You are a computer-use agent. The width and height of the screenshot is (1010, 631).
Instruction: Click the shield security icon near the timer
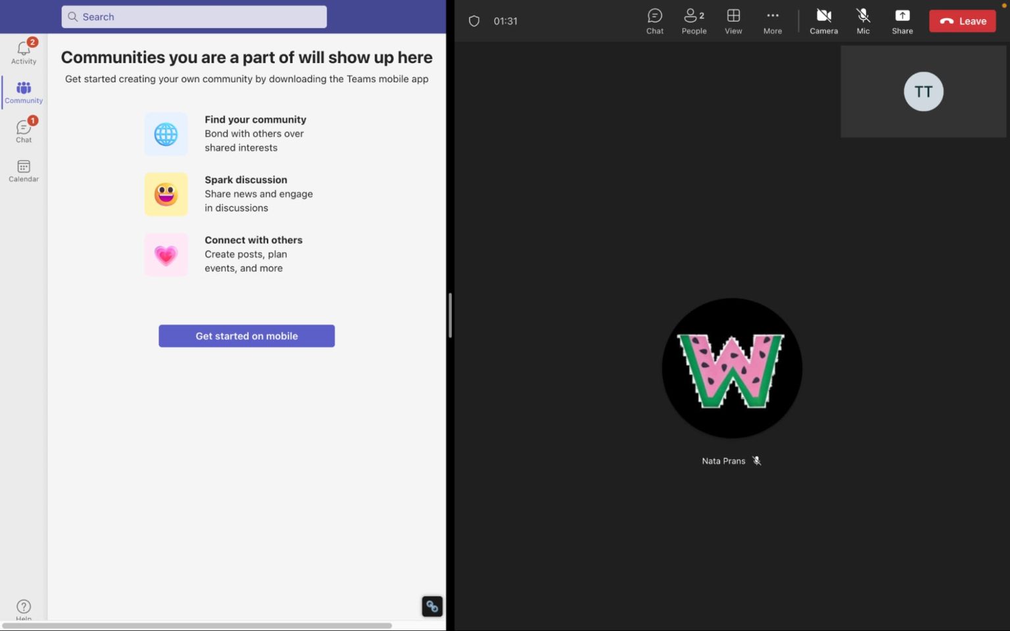point(474,20)
